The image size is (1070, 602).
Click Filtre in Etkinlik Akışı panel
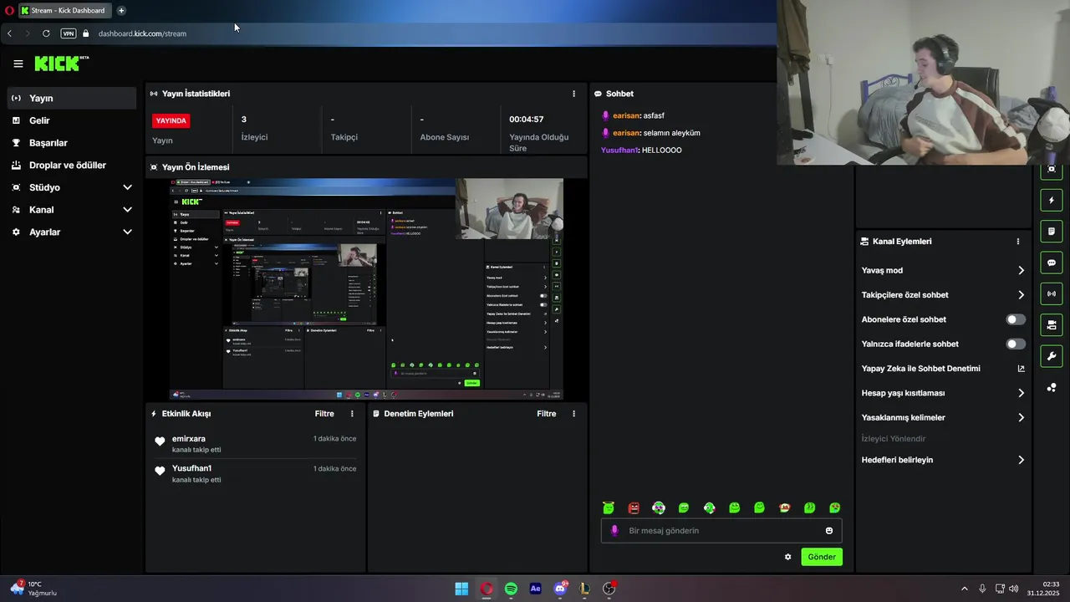pos(324,414)
